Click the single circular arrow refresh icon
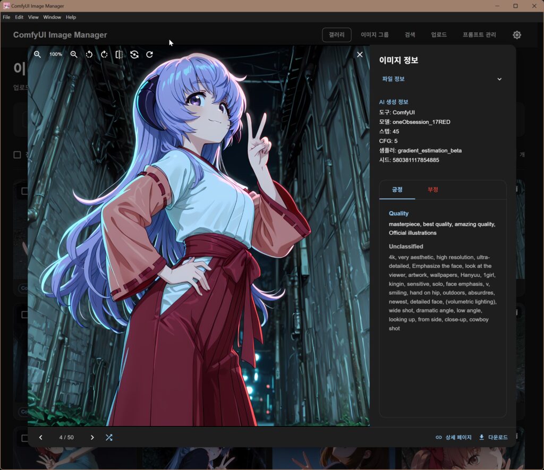Screen dimensions: 544x470 pos(150,54)
